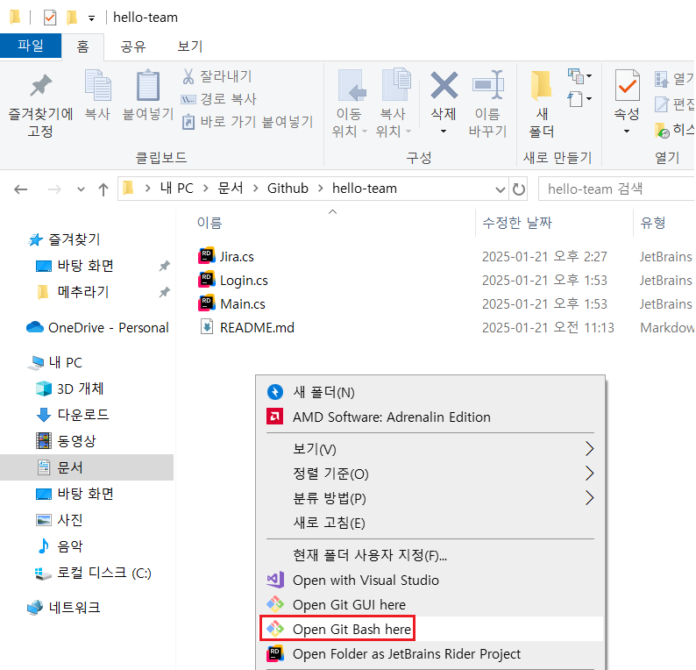Choose Open Git Bash here

tap(430, 629)
